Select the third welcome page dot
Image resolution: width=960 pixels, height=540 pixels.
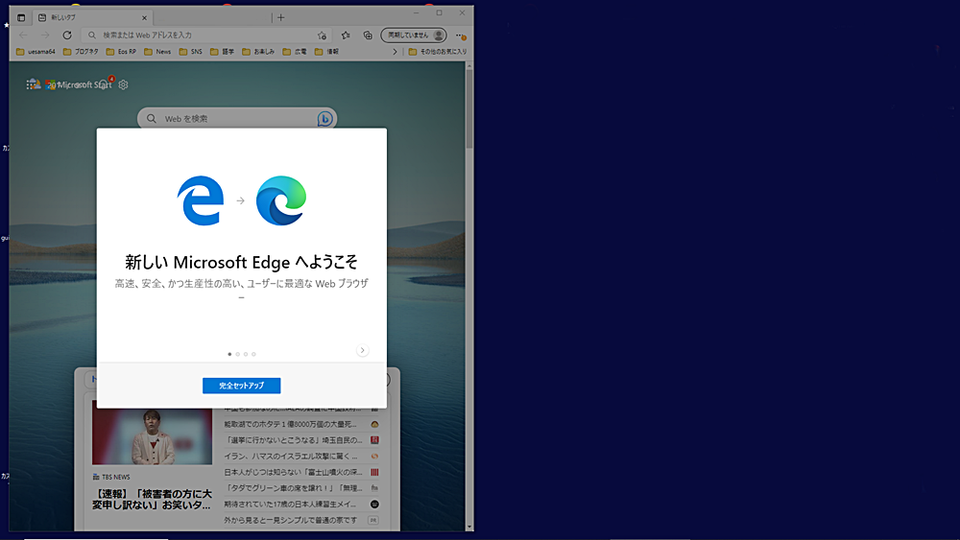[246, 354]
